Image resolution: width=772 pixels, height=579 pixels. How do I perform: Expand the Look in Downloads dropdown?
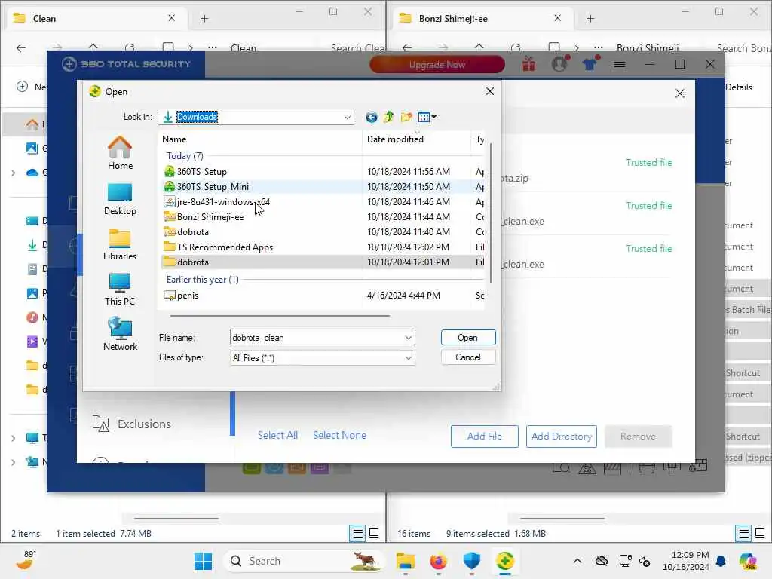pyautogui.click(x=347, y=117)
